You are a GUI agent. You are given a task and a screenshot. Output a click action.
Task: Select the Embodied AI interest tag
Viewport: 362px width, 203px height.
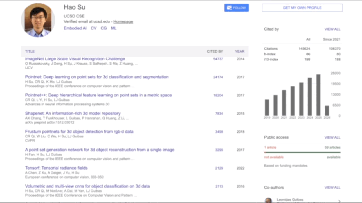(75, 28)
